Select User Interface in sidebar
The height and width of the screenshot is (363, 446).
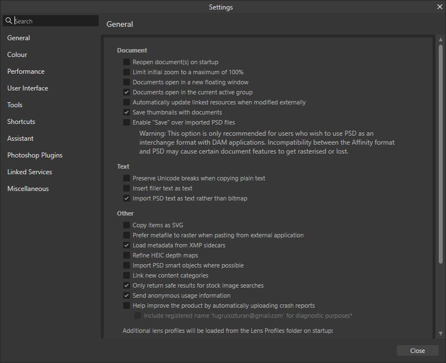[x=27, y=88]
